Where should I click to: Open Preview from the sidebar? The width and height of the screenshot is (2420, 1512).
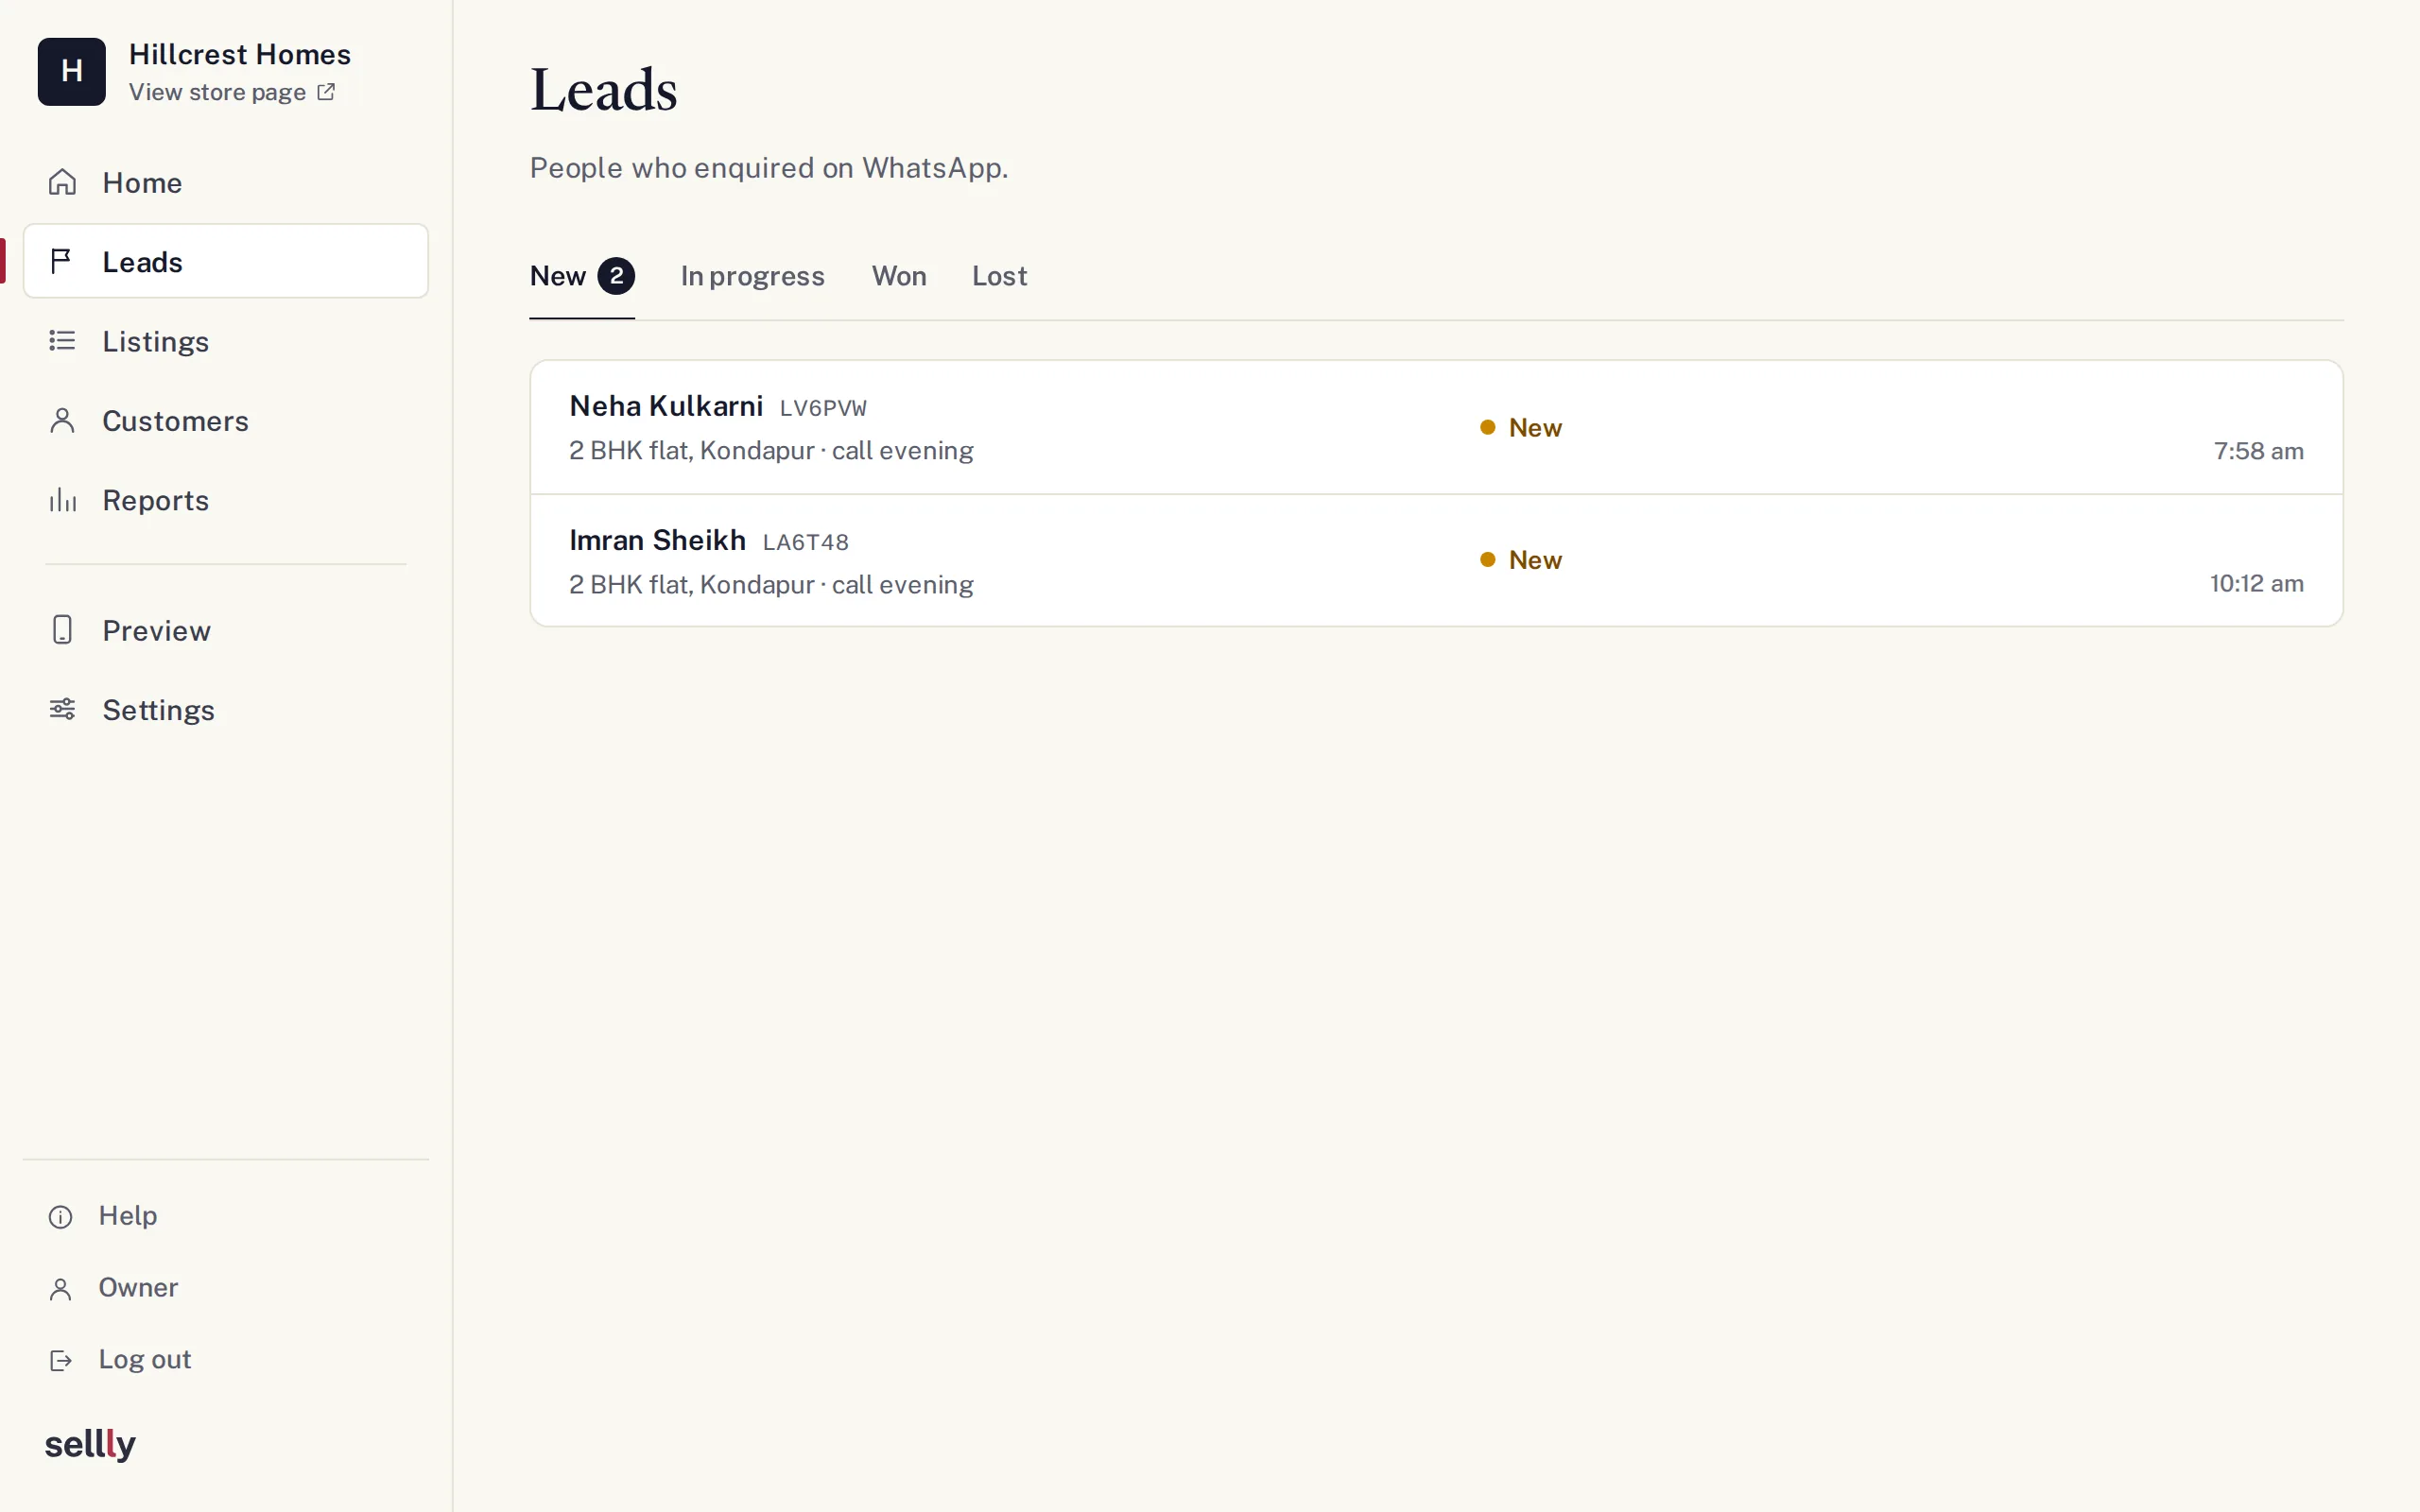226,630
